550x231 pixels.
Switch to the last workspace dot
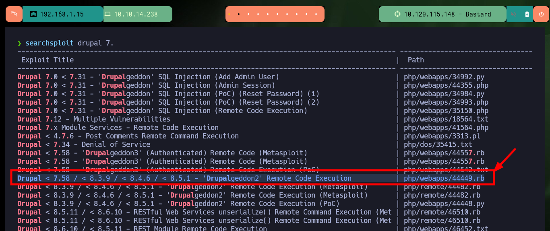tap(316, 14)
